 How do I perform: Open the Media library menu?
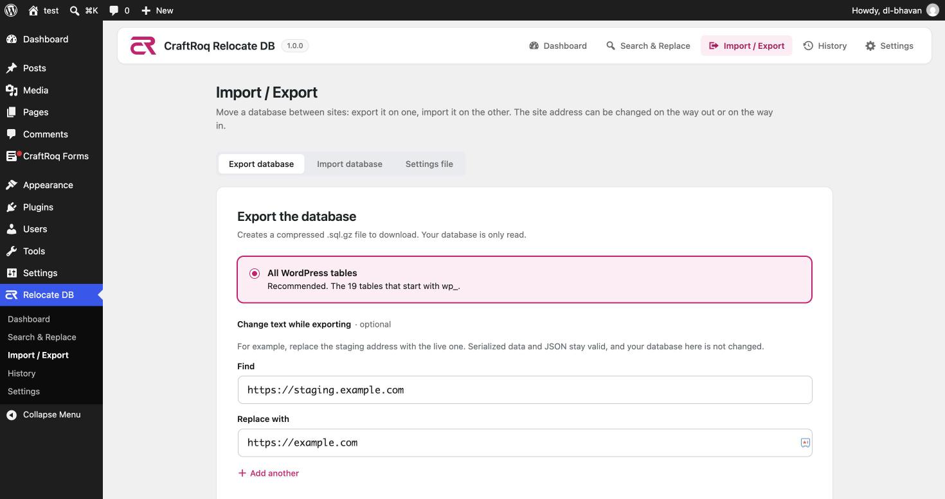pos(51,90)
